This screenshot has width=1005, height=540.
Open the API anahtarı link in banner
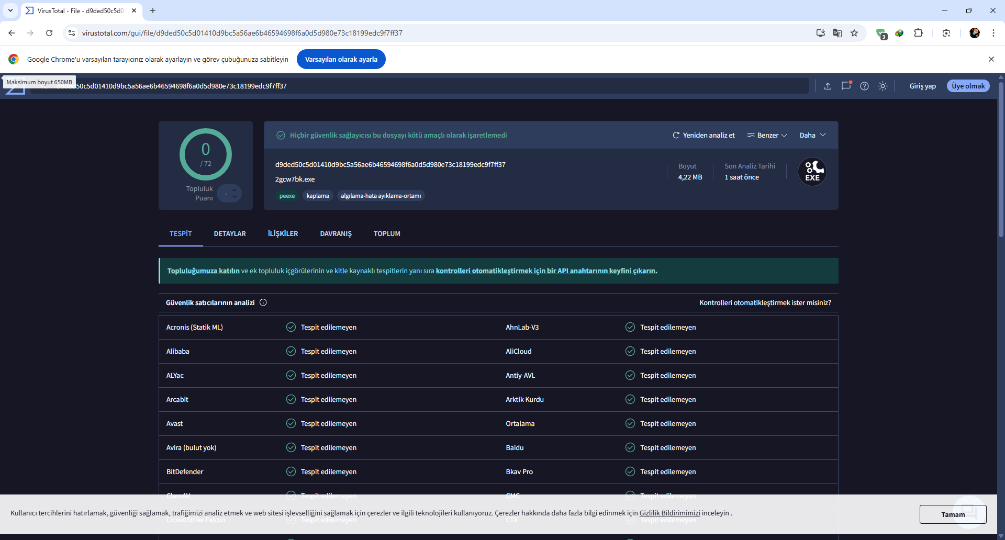click(546, 271)
